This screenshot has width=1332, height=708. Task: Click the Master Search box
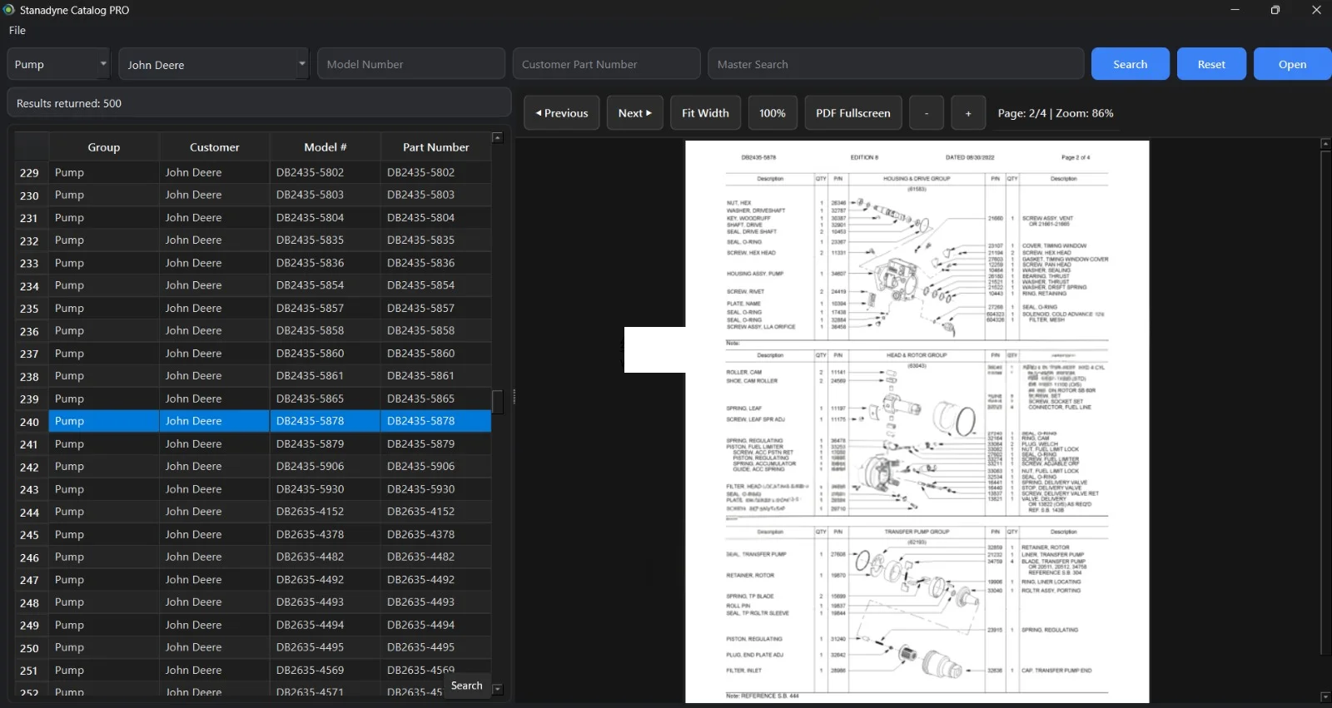(x=896, y=64)
